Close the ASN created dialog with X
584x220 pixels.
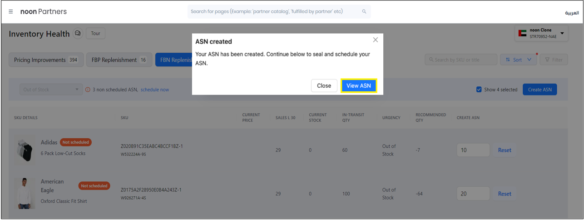point(375,40)
